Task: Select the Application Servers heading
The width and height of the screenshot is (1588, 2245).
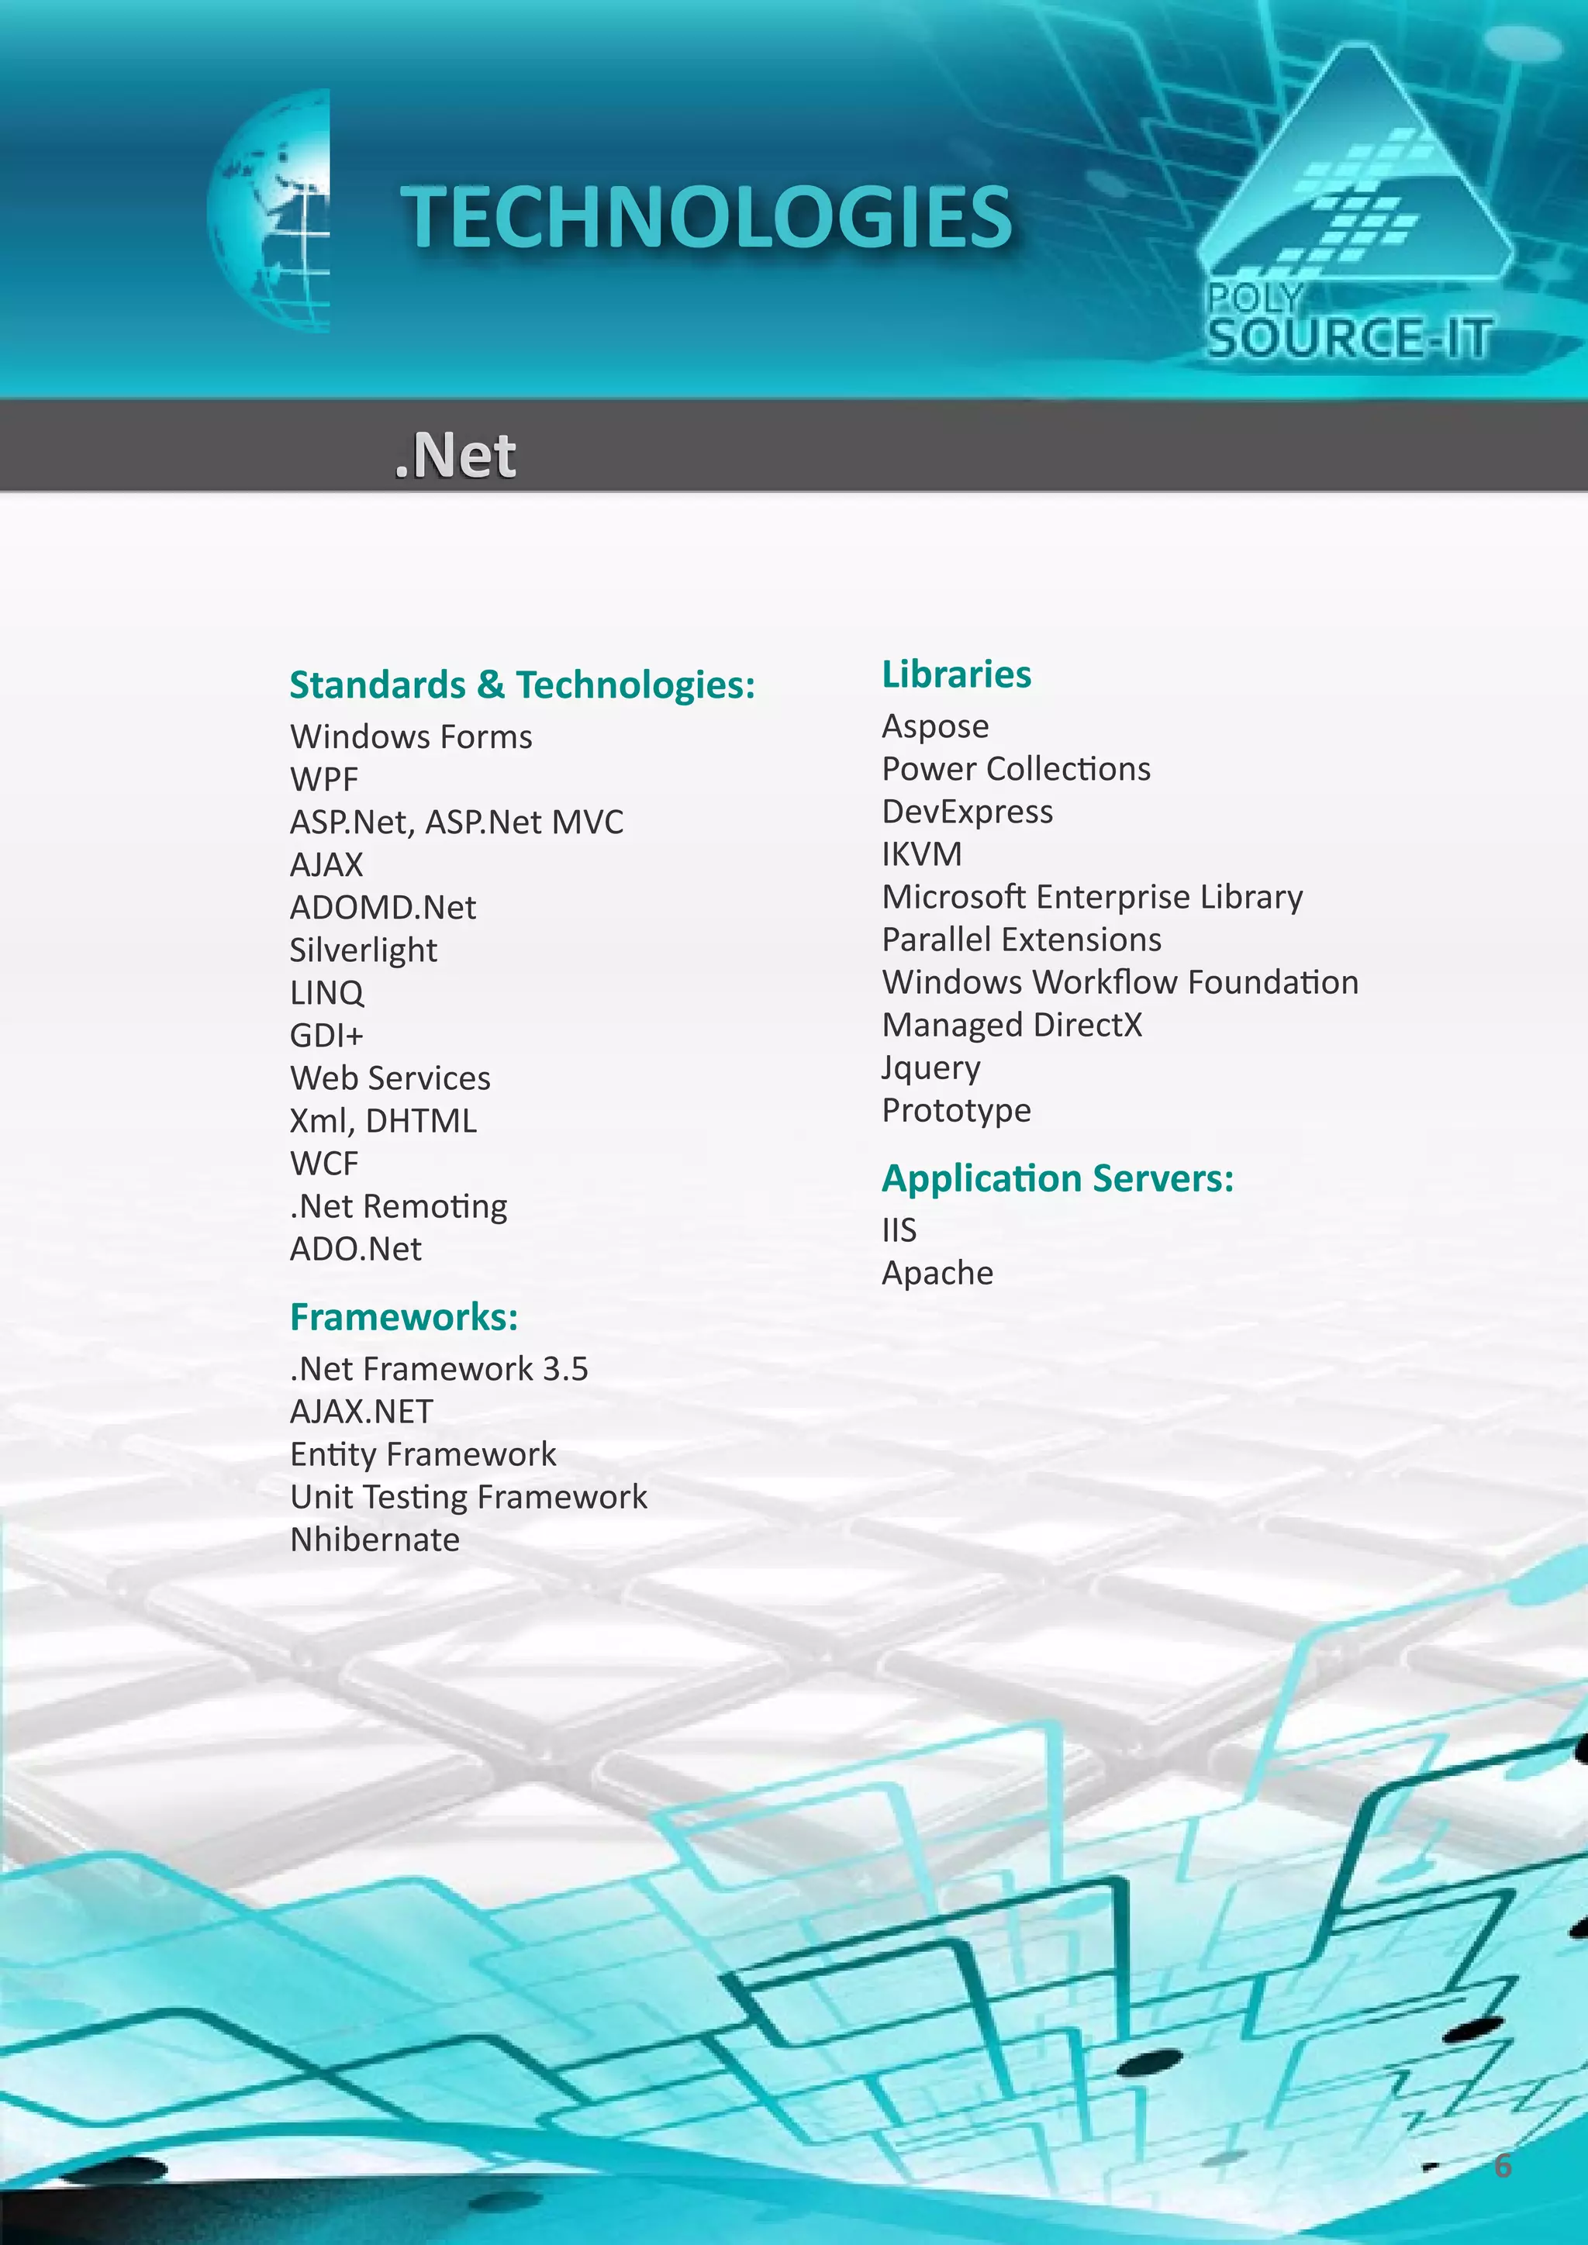Action: [x=1057, y=1178]
